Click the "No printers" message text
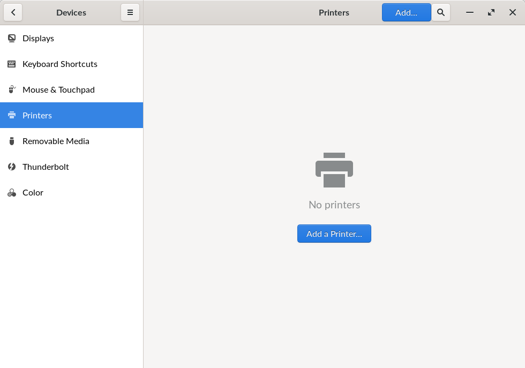The image size is (525, 368). tap(334, 205)
